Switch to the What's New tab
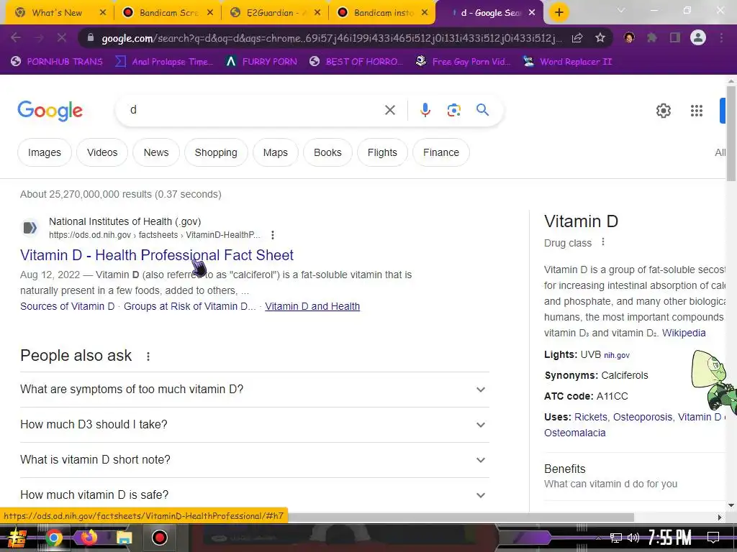 [56, 13]
